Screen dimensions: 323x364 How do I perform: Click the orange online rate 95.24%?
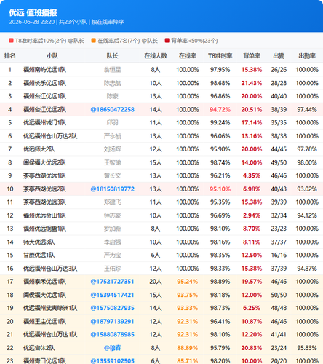[188, 282]
